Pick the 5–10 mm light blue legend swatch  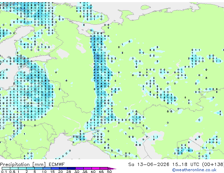coord(39,168)
